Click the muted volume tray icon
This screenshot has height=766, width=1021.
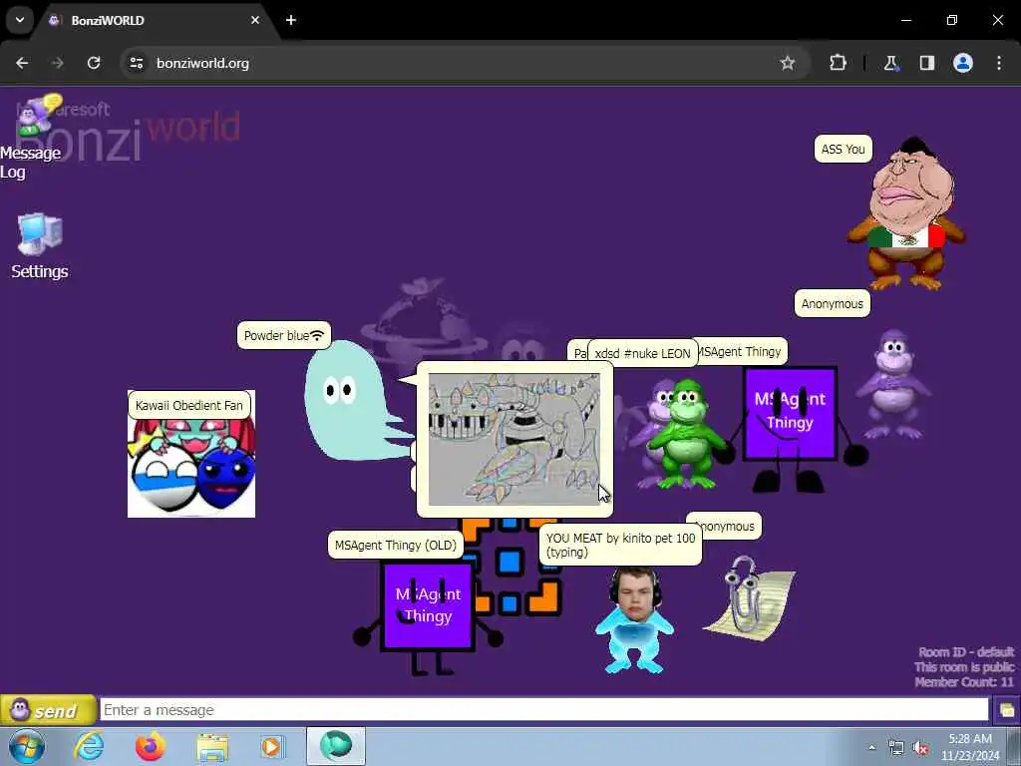(920, 748)
